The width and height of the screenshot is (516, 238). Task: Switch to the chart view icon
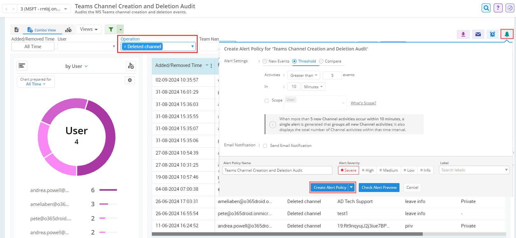[x=68, y=30]
